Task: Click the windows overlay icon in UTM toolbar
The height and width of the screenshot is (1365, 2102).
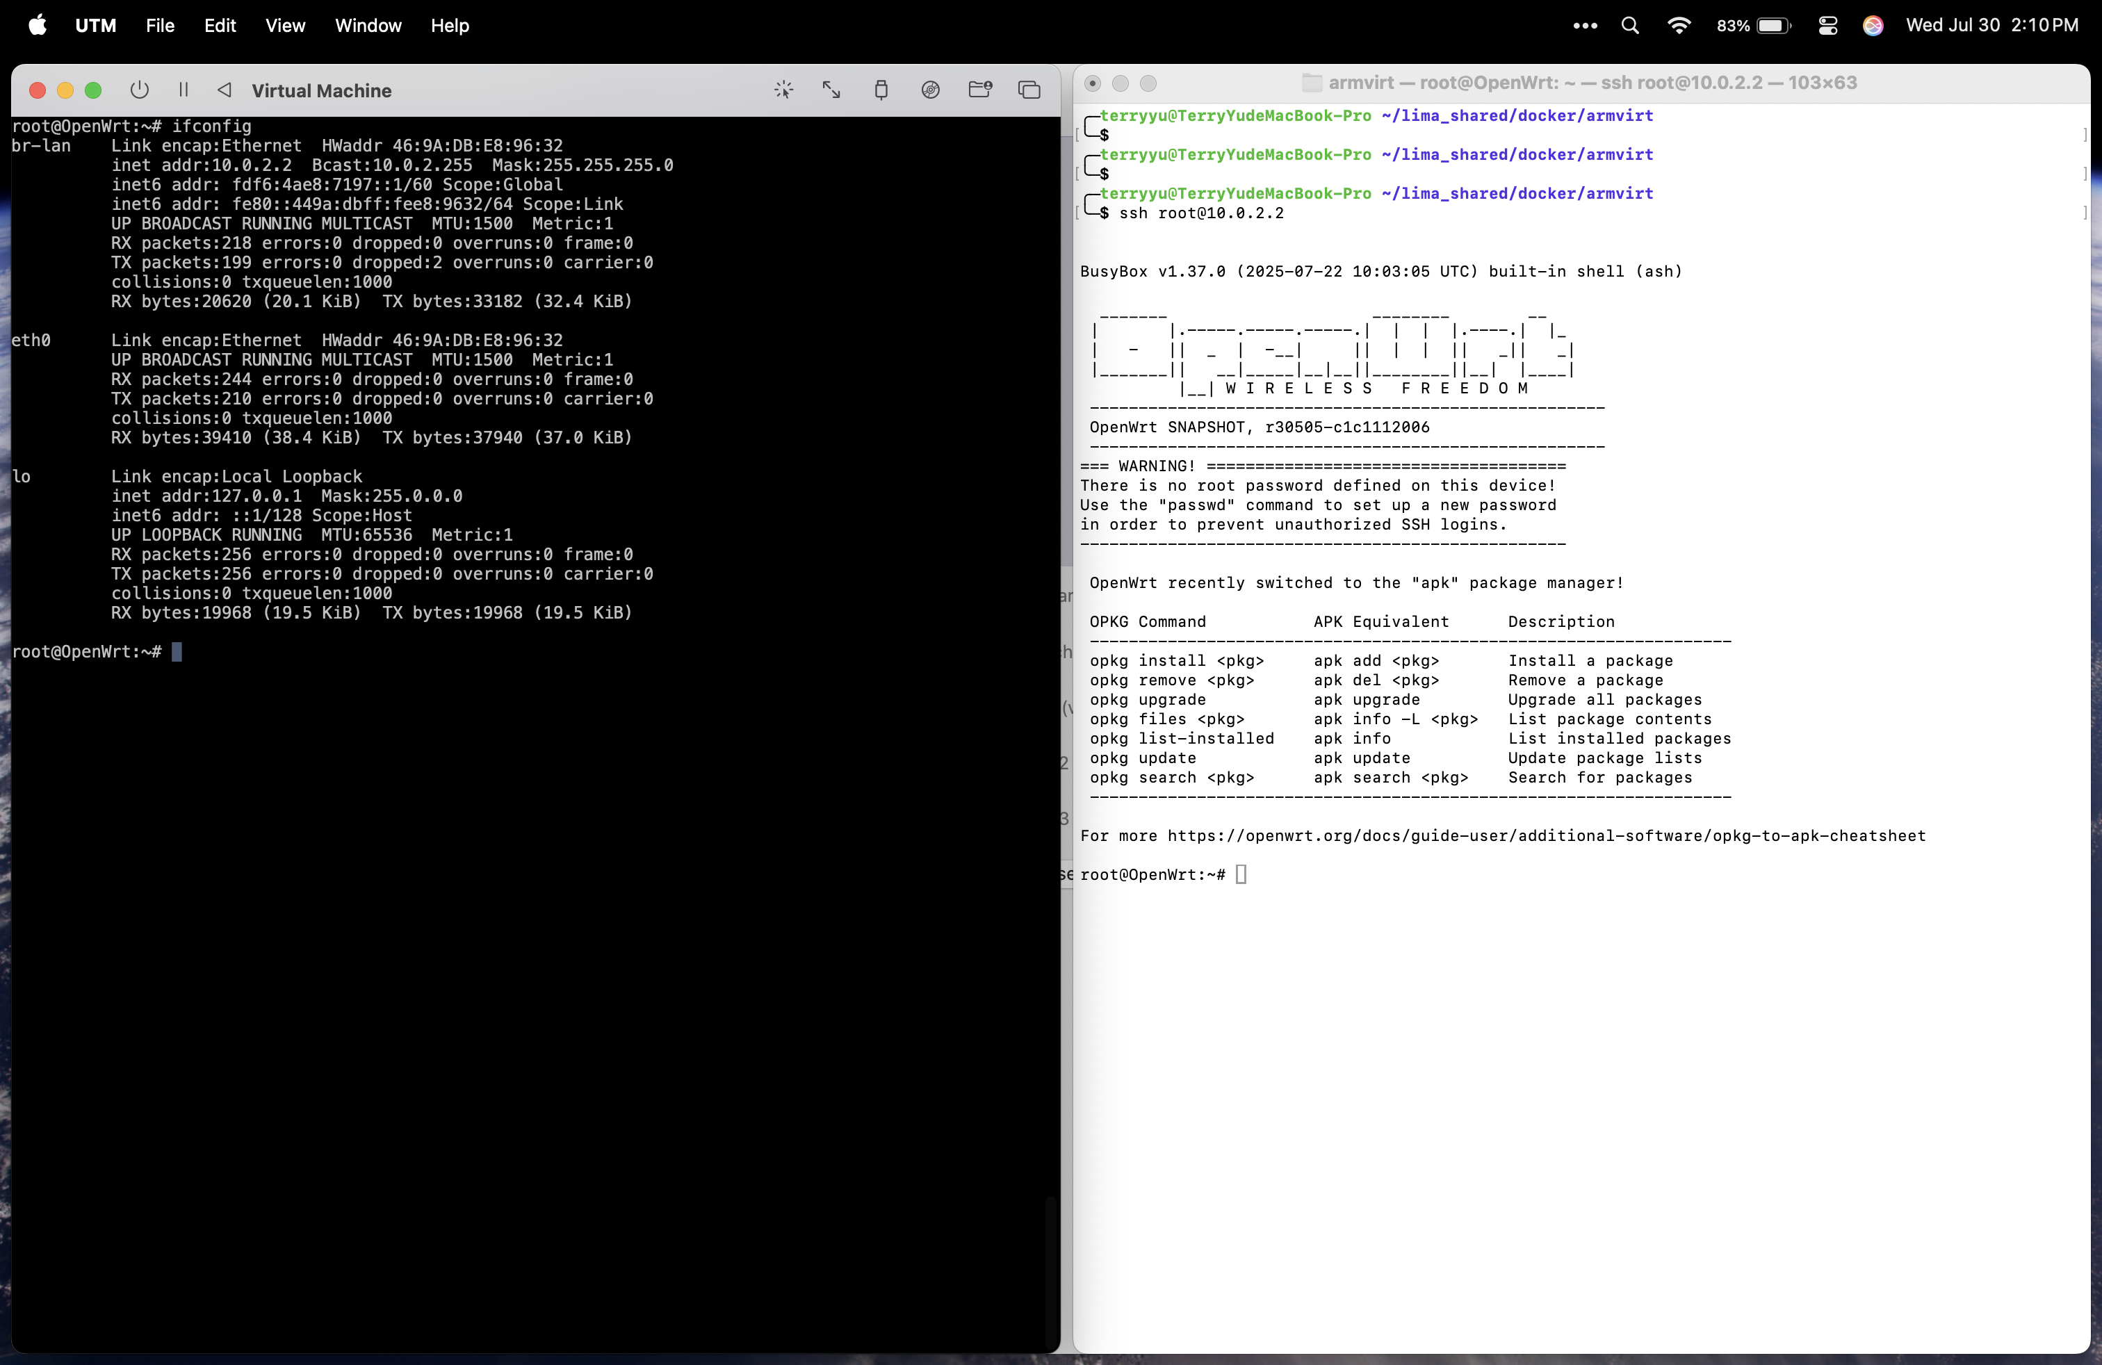Action: [x=1029, y=90]
